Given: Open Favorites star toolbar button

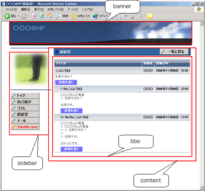Looking at the screenshot, I should 80,16.
